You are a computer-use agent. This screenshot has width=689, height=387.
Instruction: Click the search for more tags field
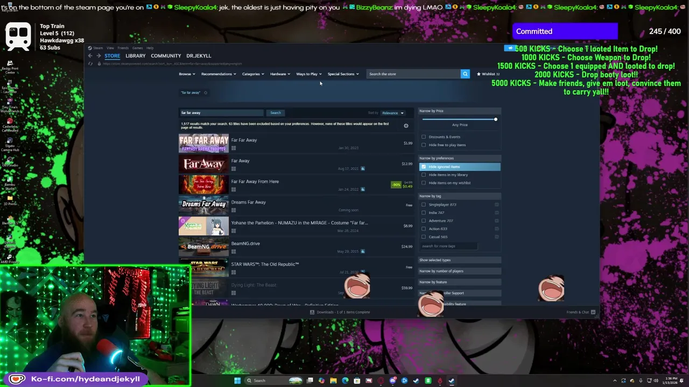pyautogui.click(x=448, y=246)
